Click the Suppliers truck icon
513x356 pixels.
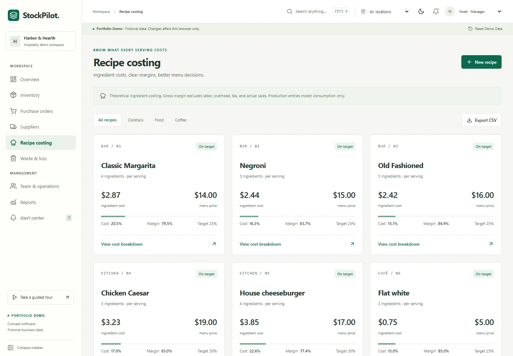pos(13,127)
